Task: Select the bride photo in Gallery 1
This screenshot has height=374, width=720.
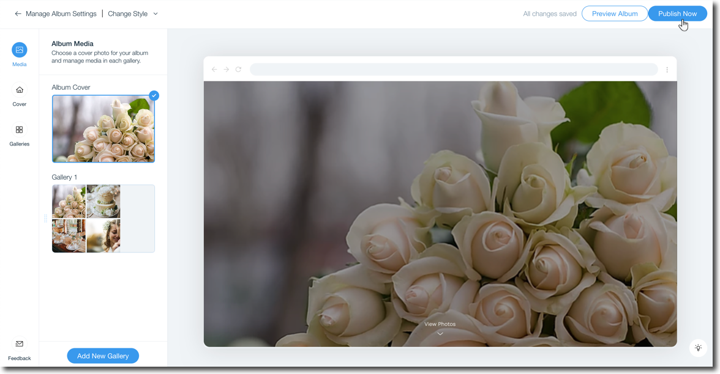Action: [x=103, y=236]
